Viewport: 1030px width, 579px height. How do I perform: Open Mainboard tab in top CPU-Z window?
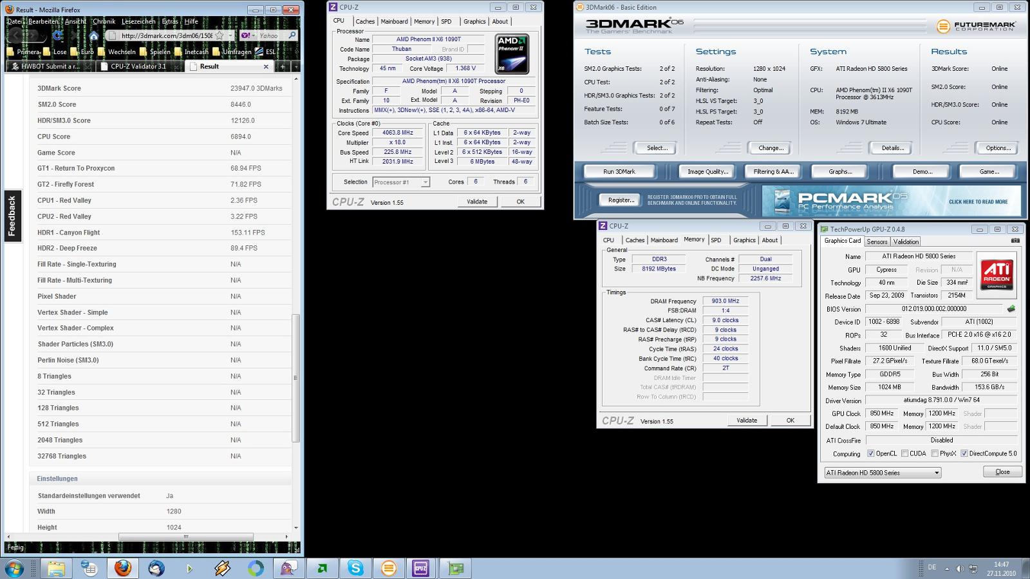tap(394, 21)
